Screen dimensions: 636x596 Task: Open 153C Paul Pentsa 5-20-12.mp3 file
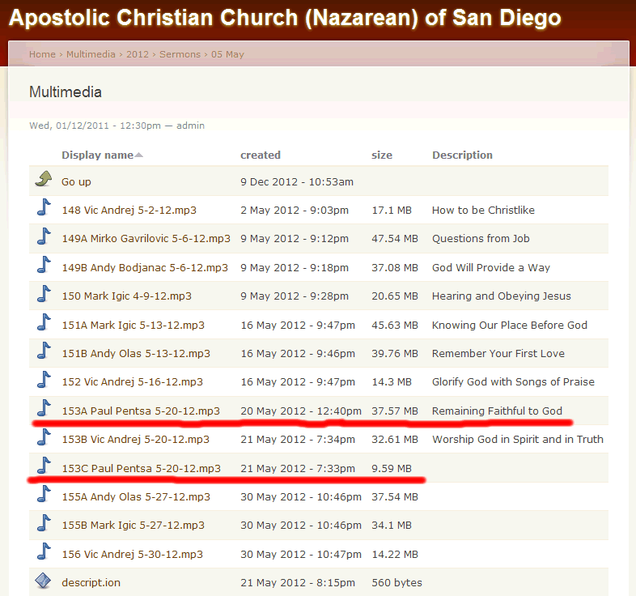(x=141, y=468)
